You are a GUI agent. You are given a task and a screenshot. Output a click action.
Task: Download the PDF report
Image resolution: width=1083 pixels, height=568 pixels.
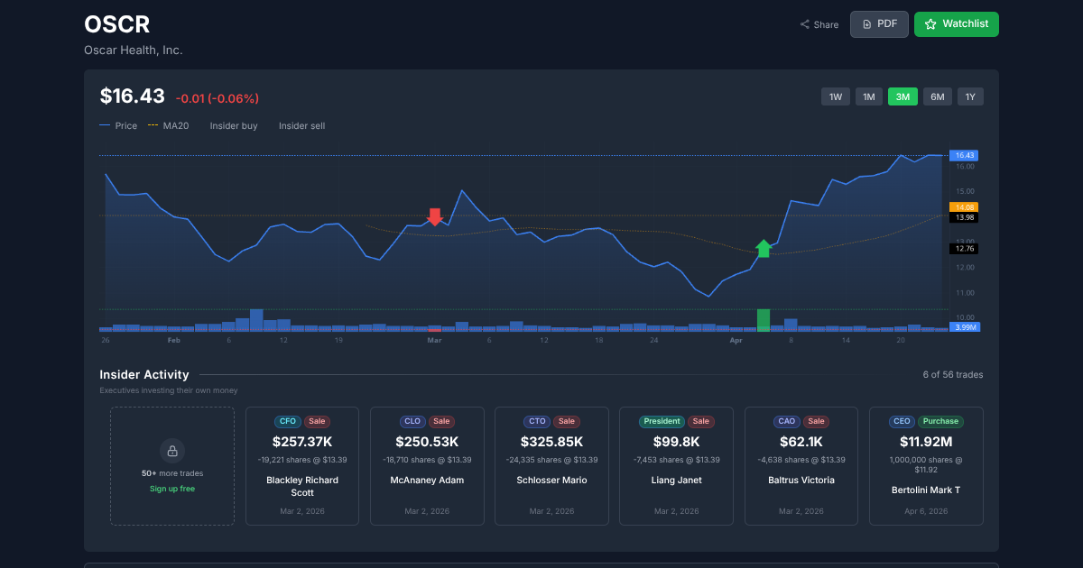tap(879, 24)
